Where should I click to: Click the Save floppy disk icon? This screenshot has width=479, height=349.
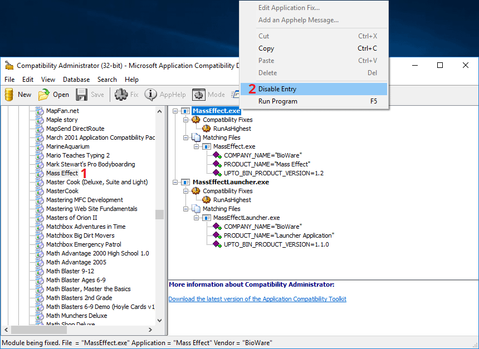82,95
